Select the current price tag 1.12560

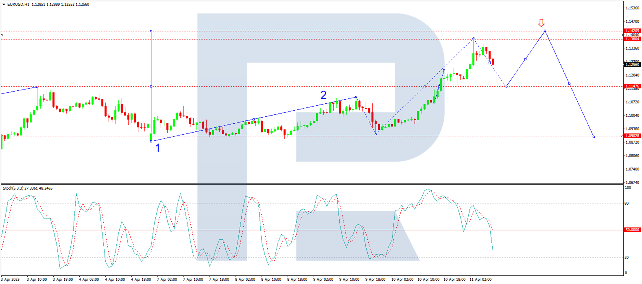632,65
